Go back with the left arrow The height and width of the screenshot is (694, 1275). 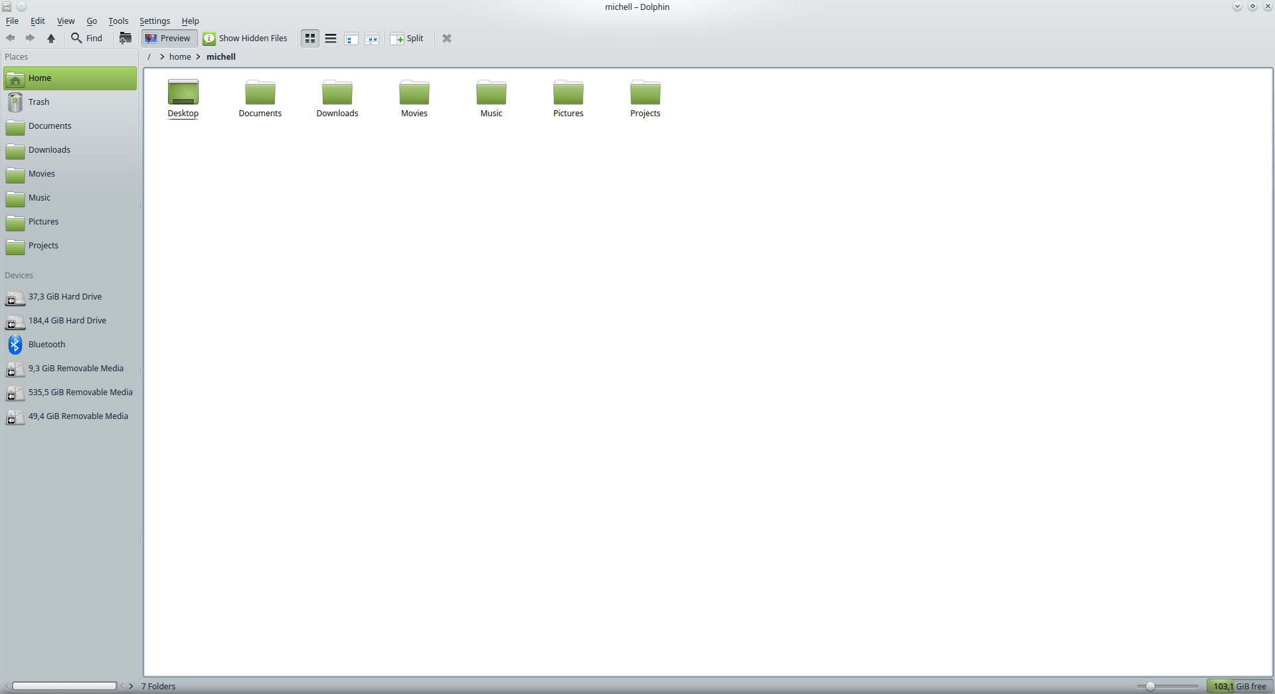tap(11, 38)
